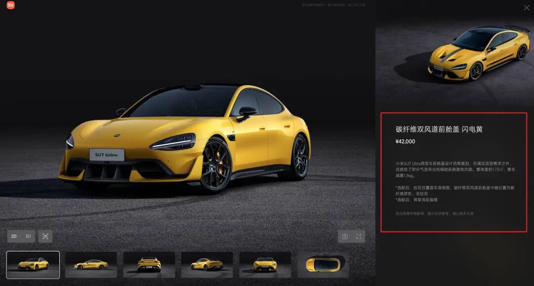Select the side profile view thumbnail
The height and width of the screenshot is (286, 534).
tap(91, 265)
